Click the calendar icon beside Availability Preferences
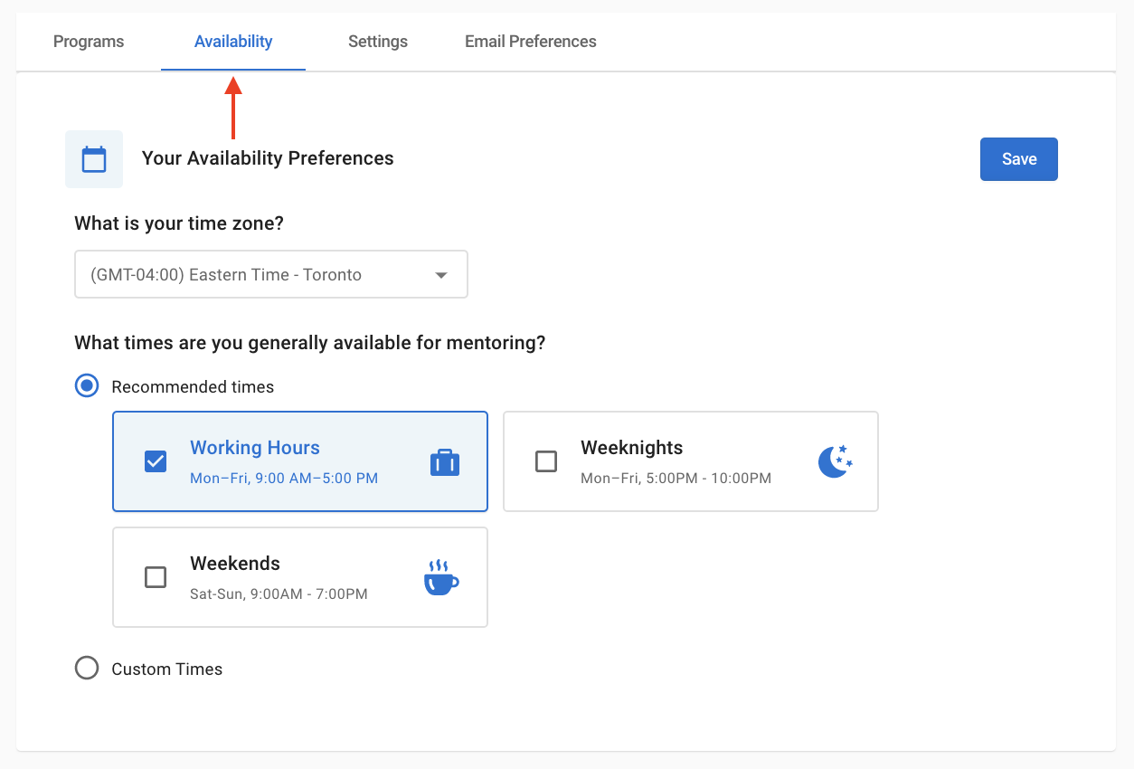1134x769 pixels. (x=94, y=159)
